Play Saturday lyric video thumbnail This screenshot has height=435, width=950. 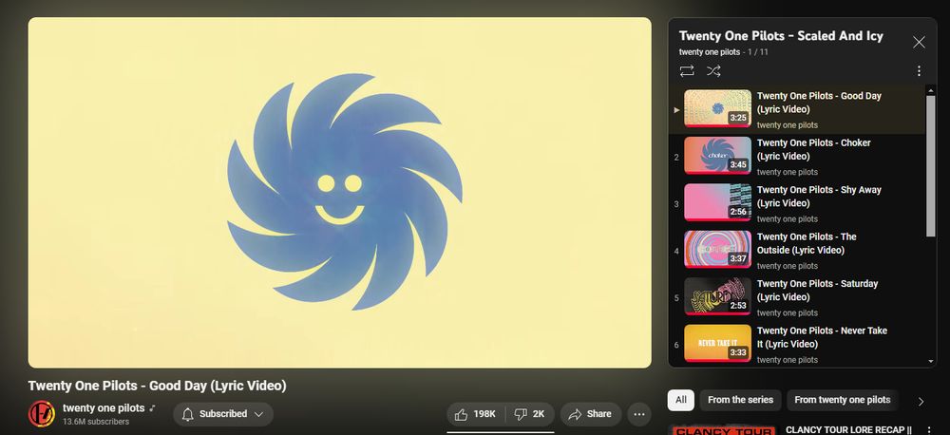717,296
